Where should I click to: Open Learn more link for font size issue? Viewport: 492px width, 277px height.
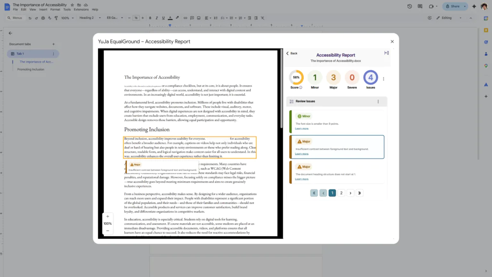[x=302, y=128]
